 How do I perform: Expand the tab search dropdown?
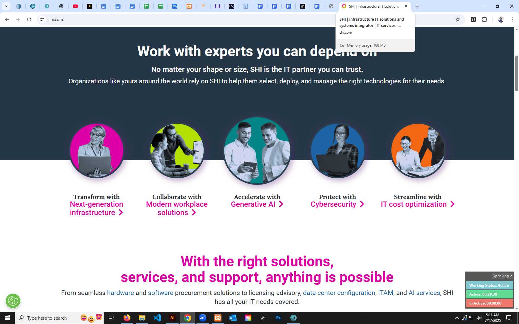tap(6, 6)
